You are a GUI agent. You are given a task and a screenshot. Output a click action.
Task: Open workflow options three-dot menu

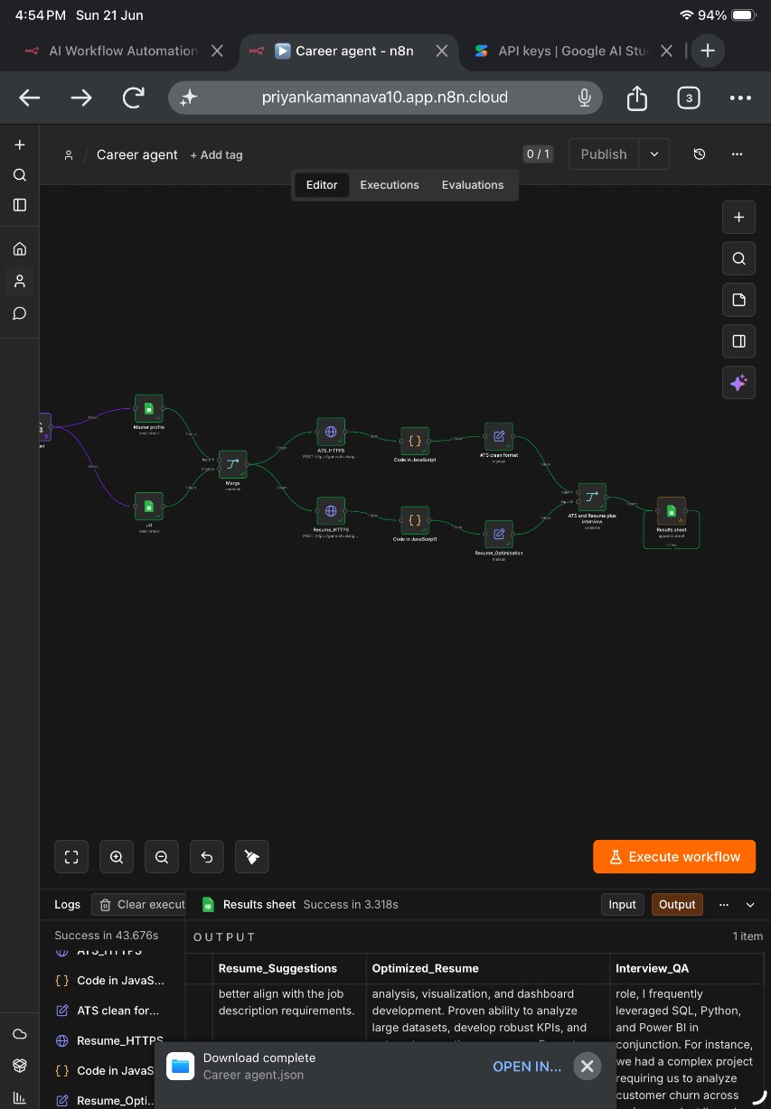pyautogui.click(x=738, y=154)
